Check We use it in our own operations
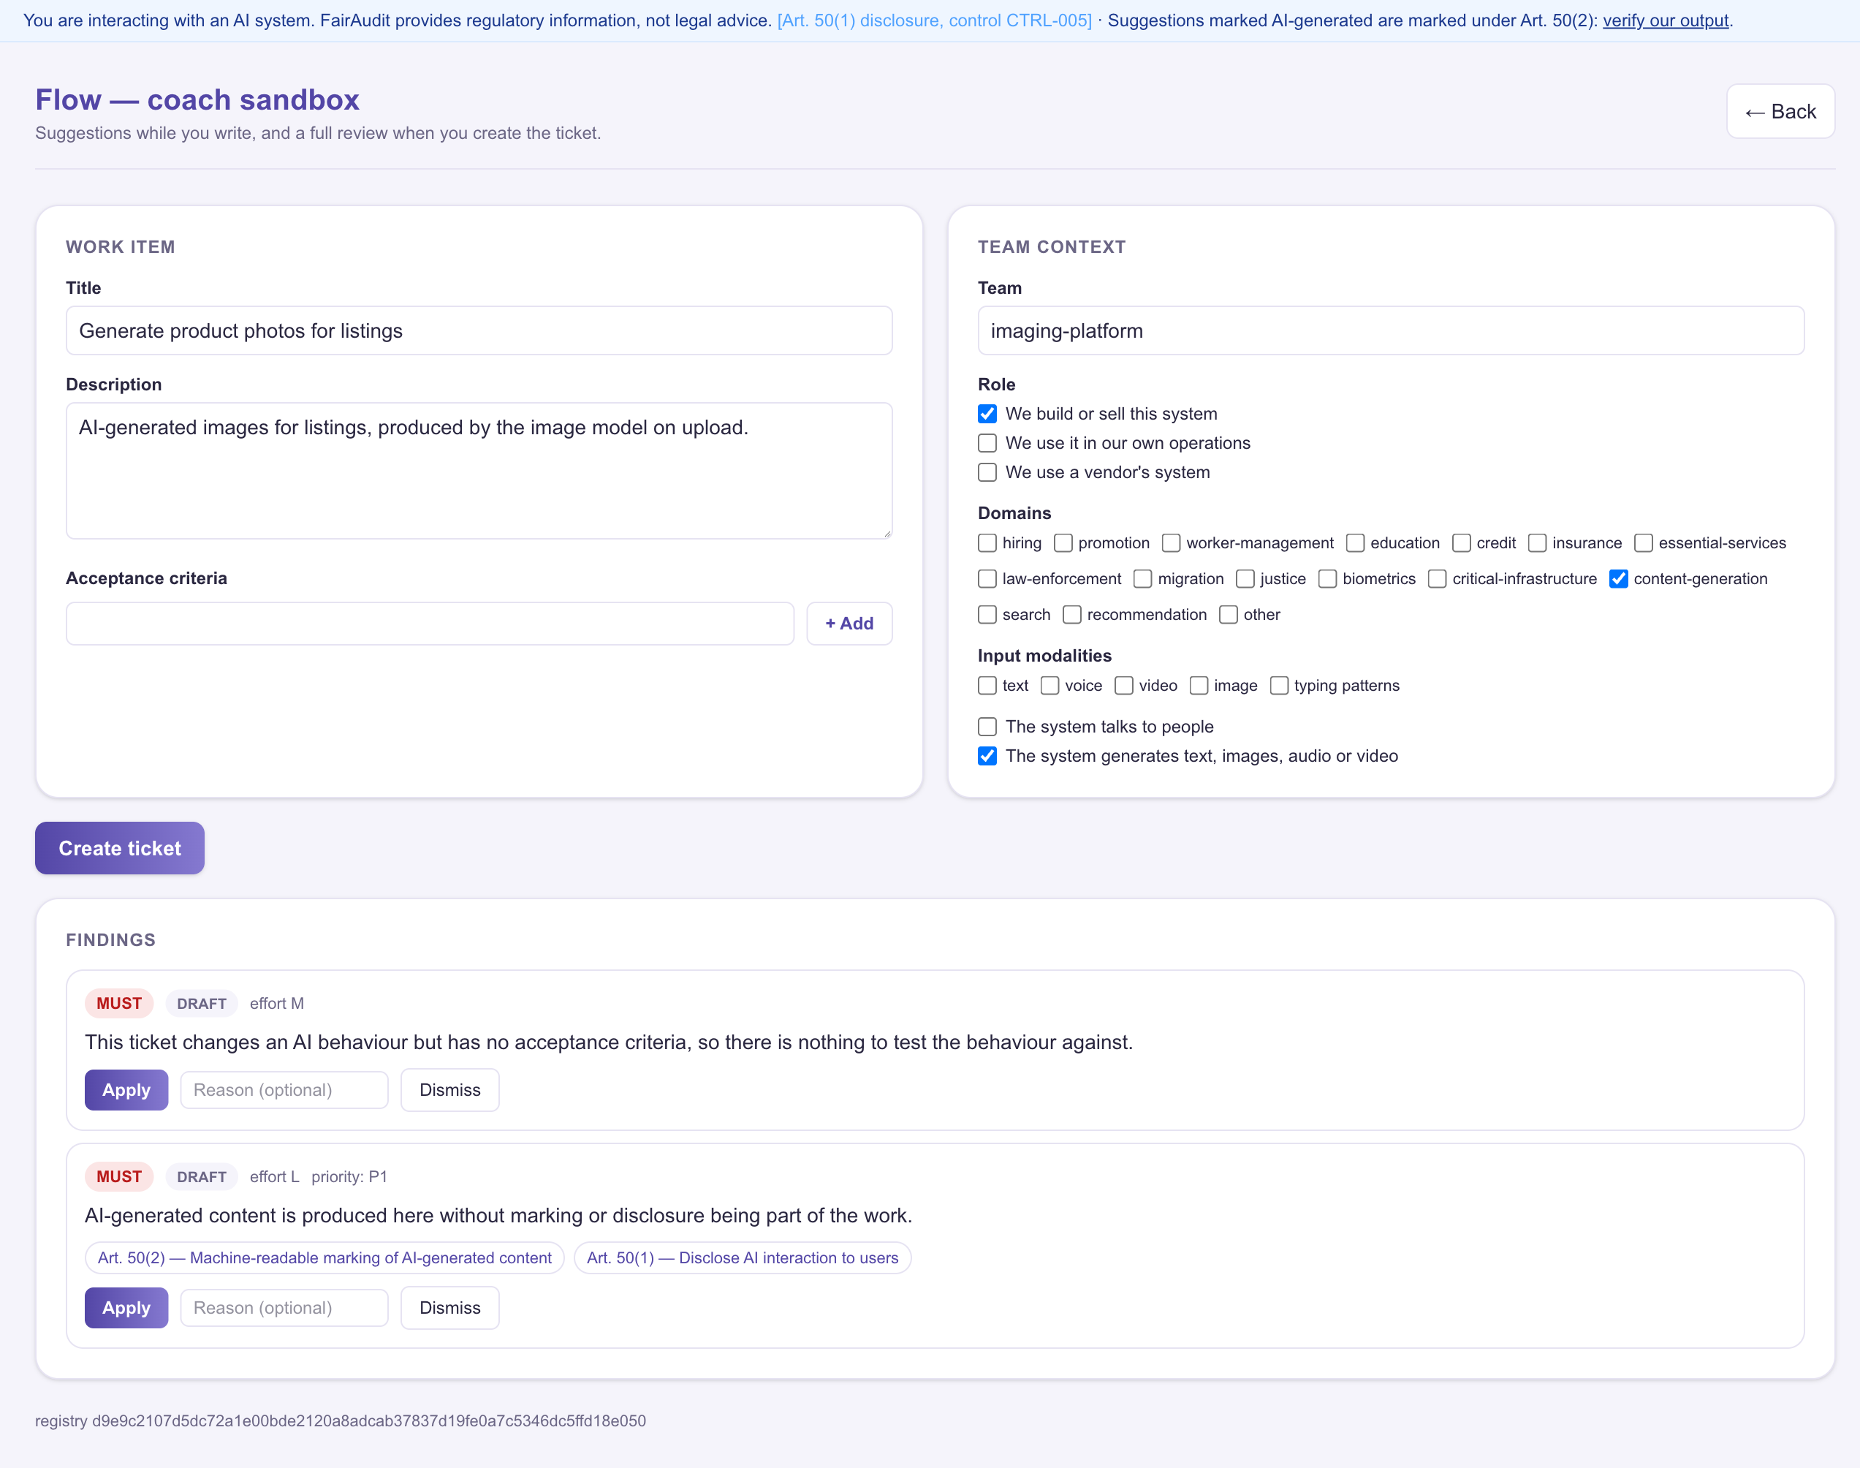The image size is (1860, 1468). pyautogui.click(x=987, y=442)
